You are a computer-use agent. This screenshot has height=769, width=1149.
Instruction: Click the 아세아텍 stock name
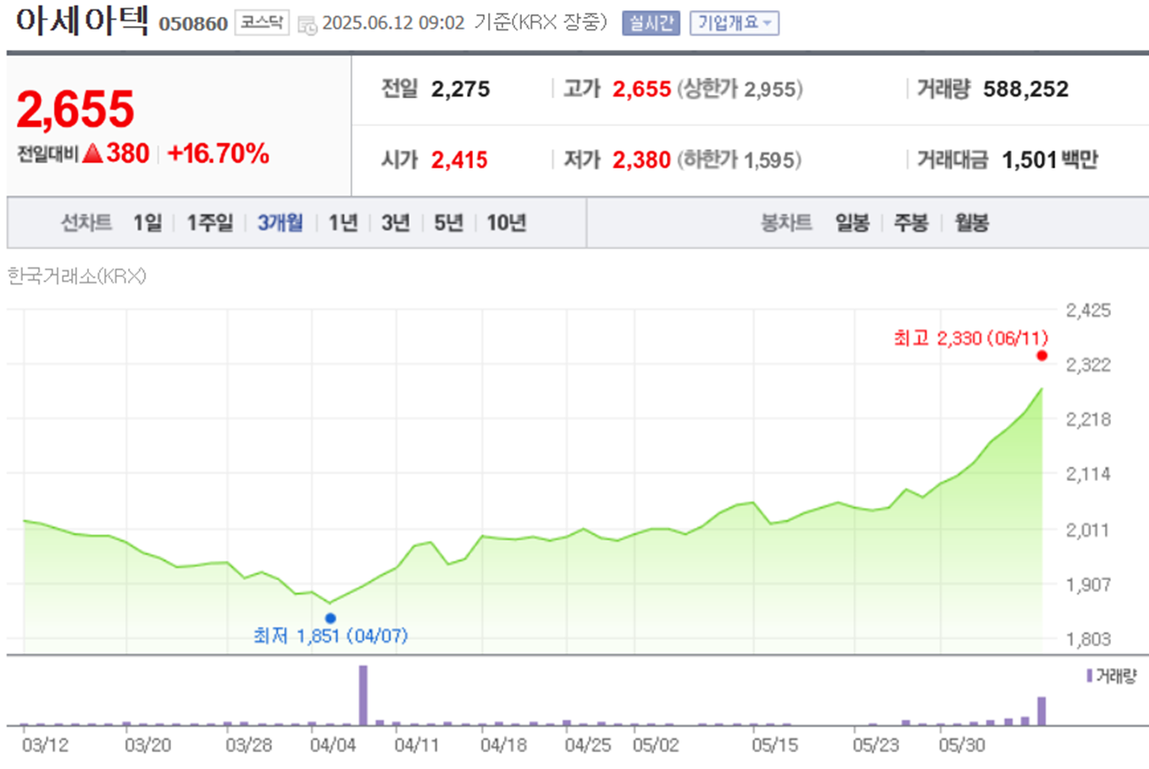click(82, 20)
